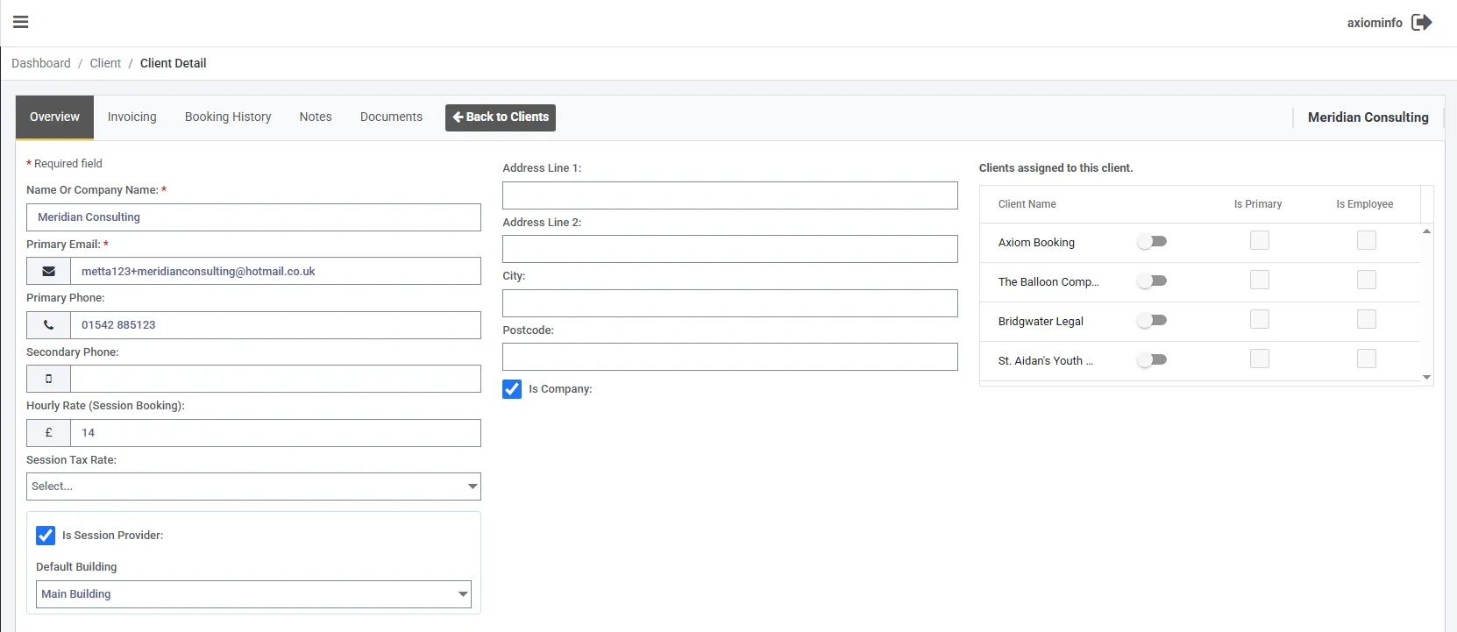Select the Overview tab
The height and width of the screenshot is (632, 1457).
pyautogui.click(x=54, y=117)
